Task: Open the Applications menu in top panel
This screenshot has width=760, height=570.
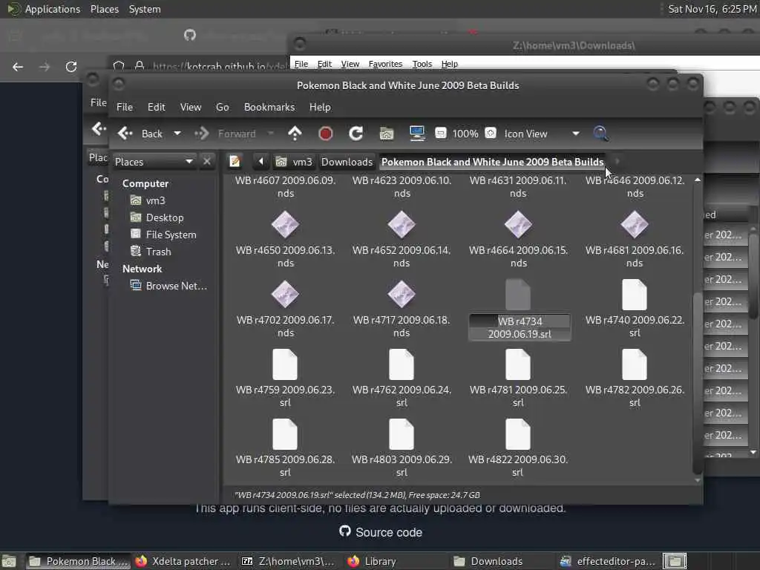Action: [53, 9]
